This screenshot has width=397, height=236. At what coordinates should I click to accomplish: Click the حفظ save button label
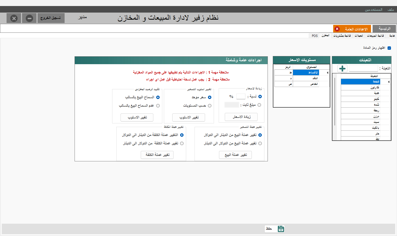(269, 229)
